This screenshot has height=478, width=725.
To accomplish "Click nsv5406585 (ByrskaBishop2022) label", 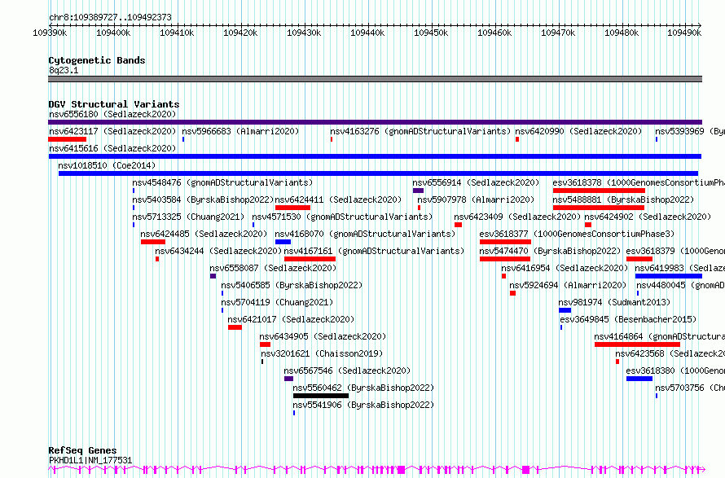I will pyautogui.click(x=292, y=285).
